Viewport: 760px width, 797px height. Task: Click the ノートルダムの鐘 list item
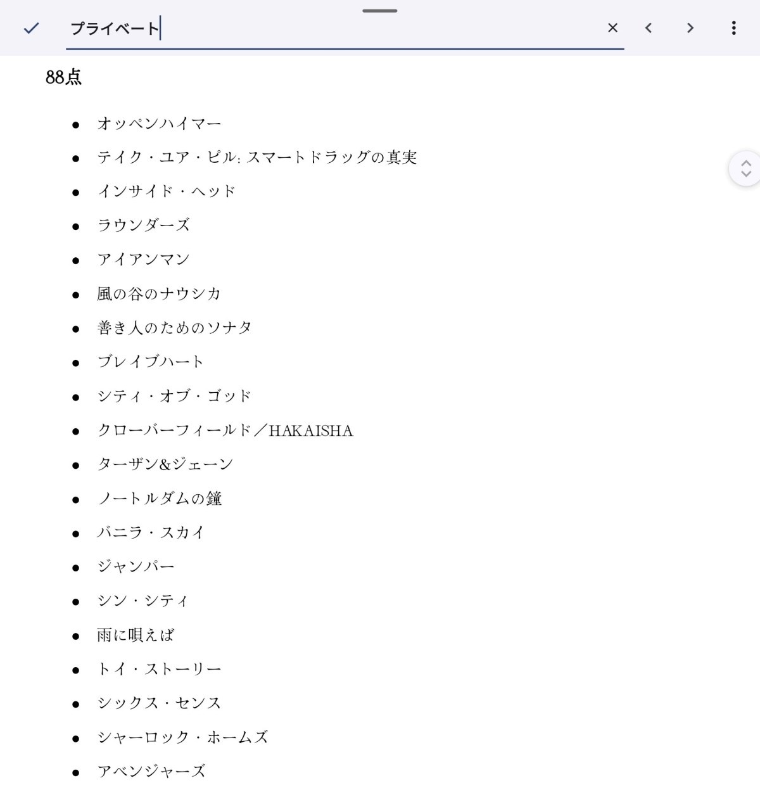[x=159, y=499]
